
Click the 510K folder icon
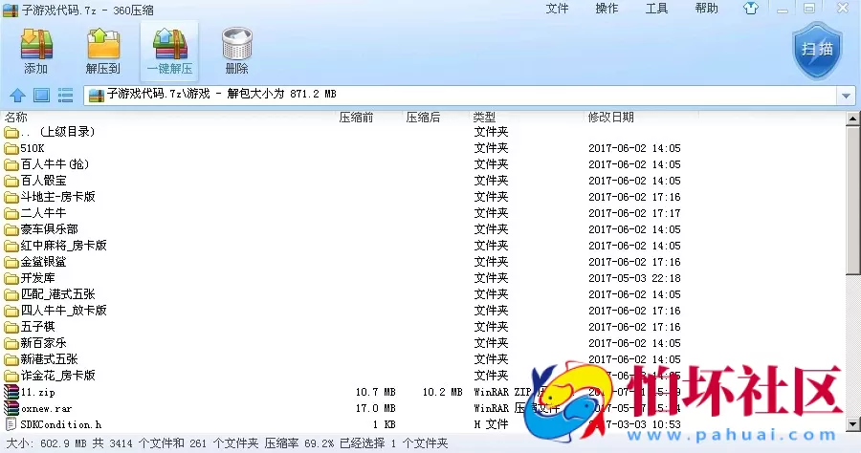pyautogui.click(x=11, y=148)
